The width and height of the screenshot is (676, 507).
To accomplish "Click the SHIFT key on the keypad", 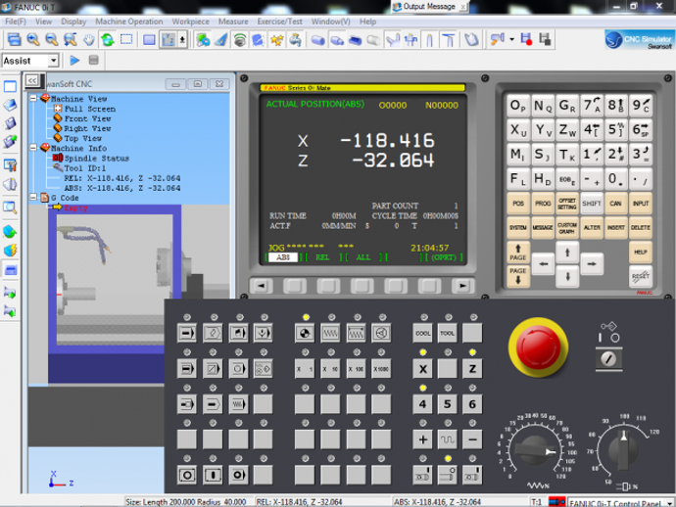I will click(x=592, y=204).
